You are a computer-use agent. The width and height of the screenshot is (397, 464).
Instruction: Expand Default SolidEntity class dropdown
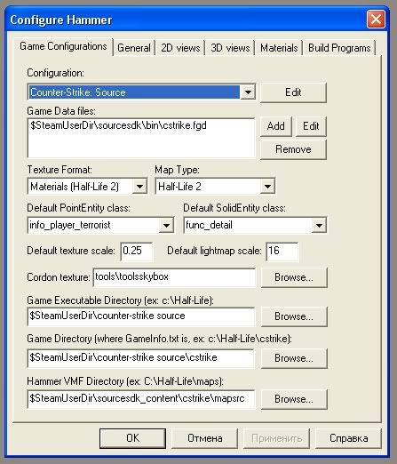click(x=319, y=226)
